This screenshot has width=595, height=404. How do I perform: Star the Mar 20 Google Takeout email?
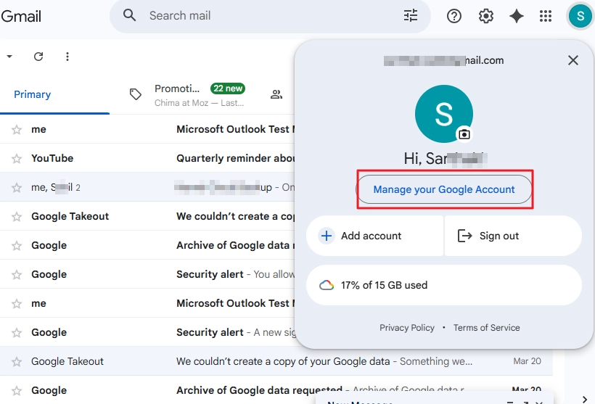tap(16, 361)
